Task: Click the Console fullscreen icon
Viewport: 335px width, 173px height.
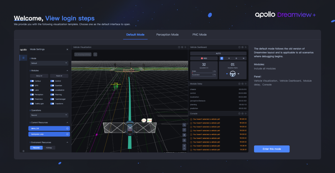Action: [246, 113]
